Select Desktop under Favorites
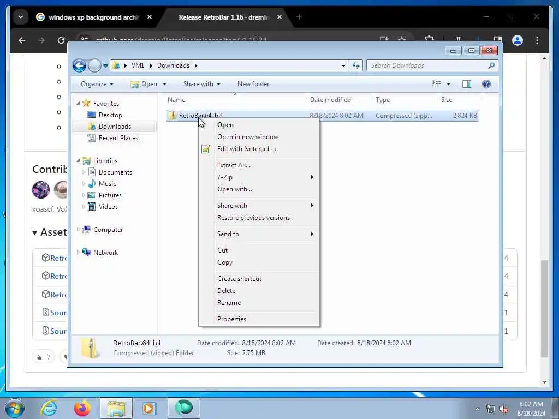 [110, 115]
